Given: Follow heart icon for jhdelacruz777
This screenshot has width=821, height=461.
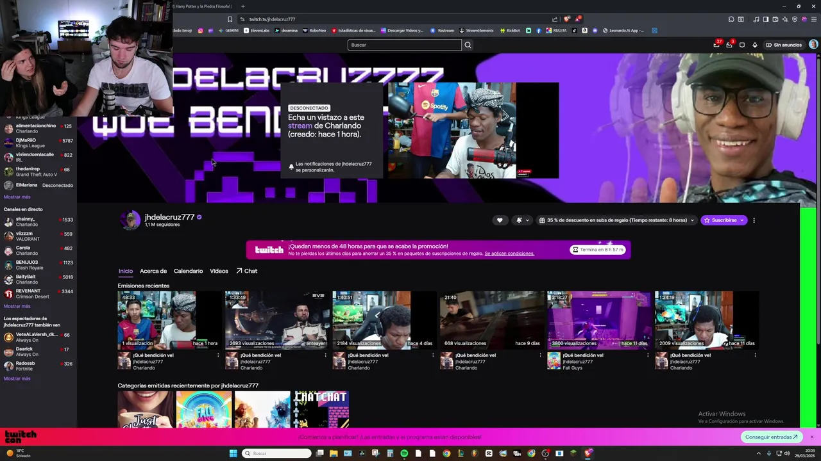Looking at the screenshot, I should (500, 220).
